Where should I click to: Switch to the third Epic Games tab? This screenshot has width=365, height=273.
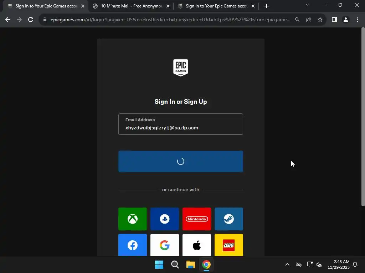216,6
